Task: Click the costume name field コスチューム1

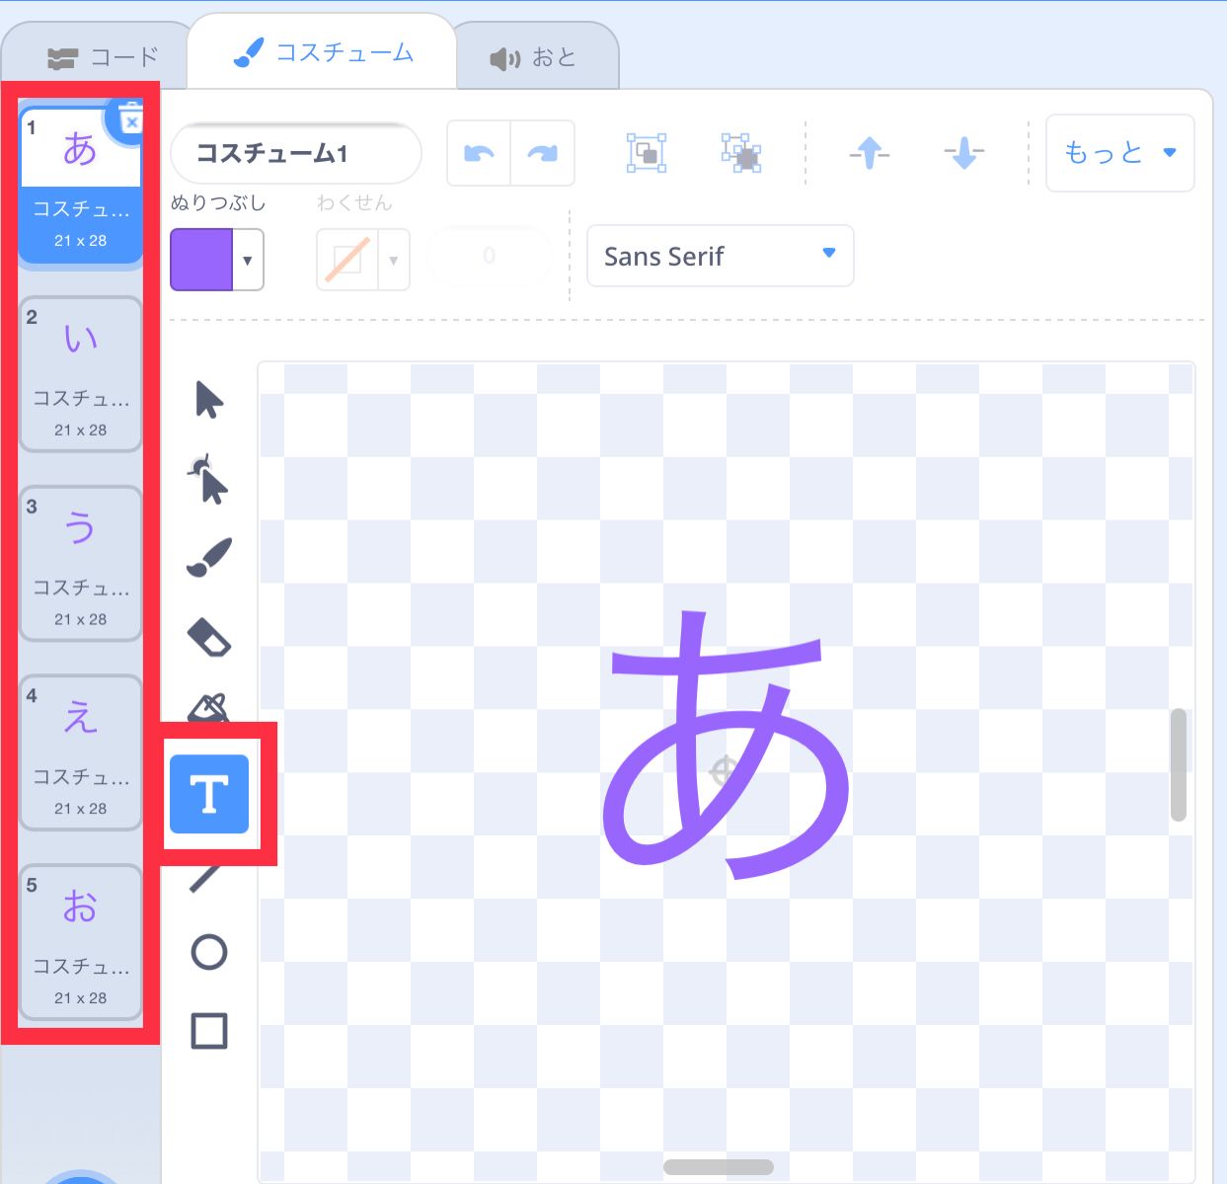Action: (296, 153)
